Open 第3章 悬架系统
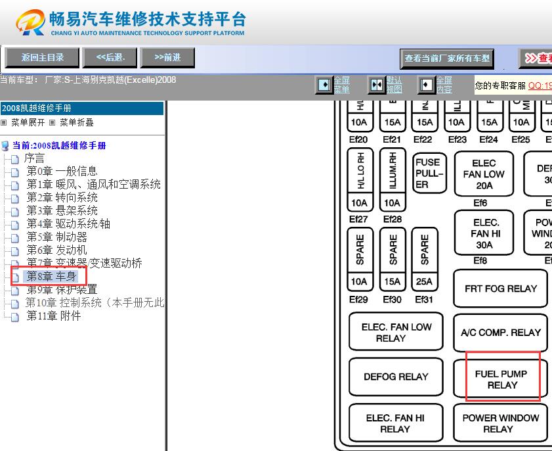 [62, 210]
